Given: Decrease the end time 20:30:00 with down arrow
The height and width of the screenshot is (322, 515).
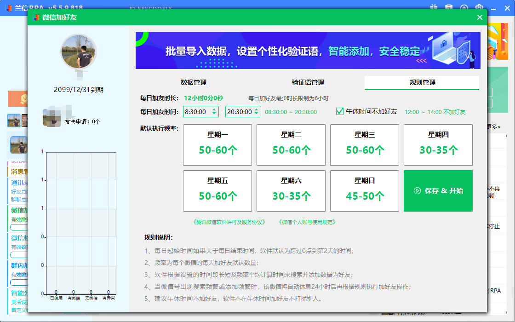Looking at the screenshot, I should (256, 114).
